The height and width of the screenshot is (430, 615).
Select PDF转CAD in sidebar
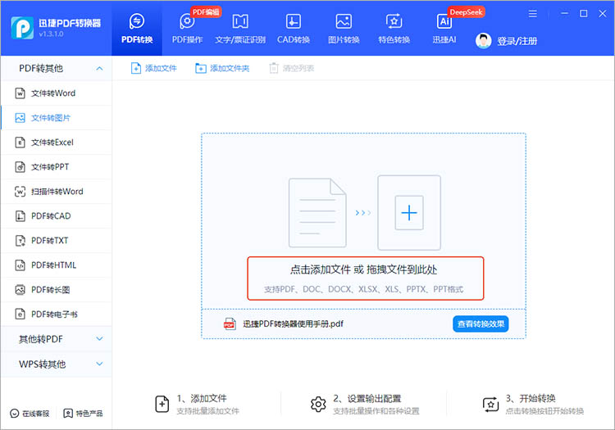[56, 216]
